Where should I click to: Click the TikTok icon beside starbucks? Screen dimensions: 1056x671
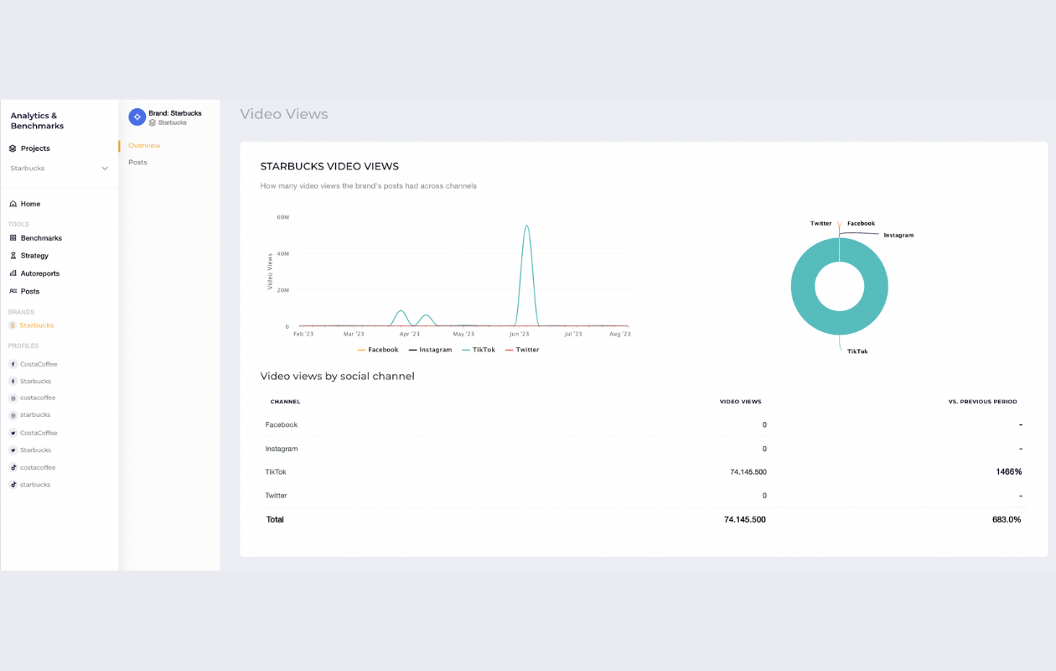pyautogui.click(x=13, y=485)
